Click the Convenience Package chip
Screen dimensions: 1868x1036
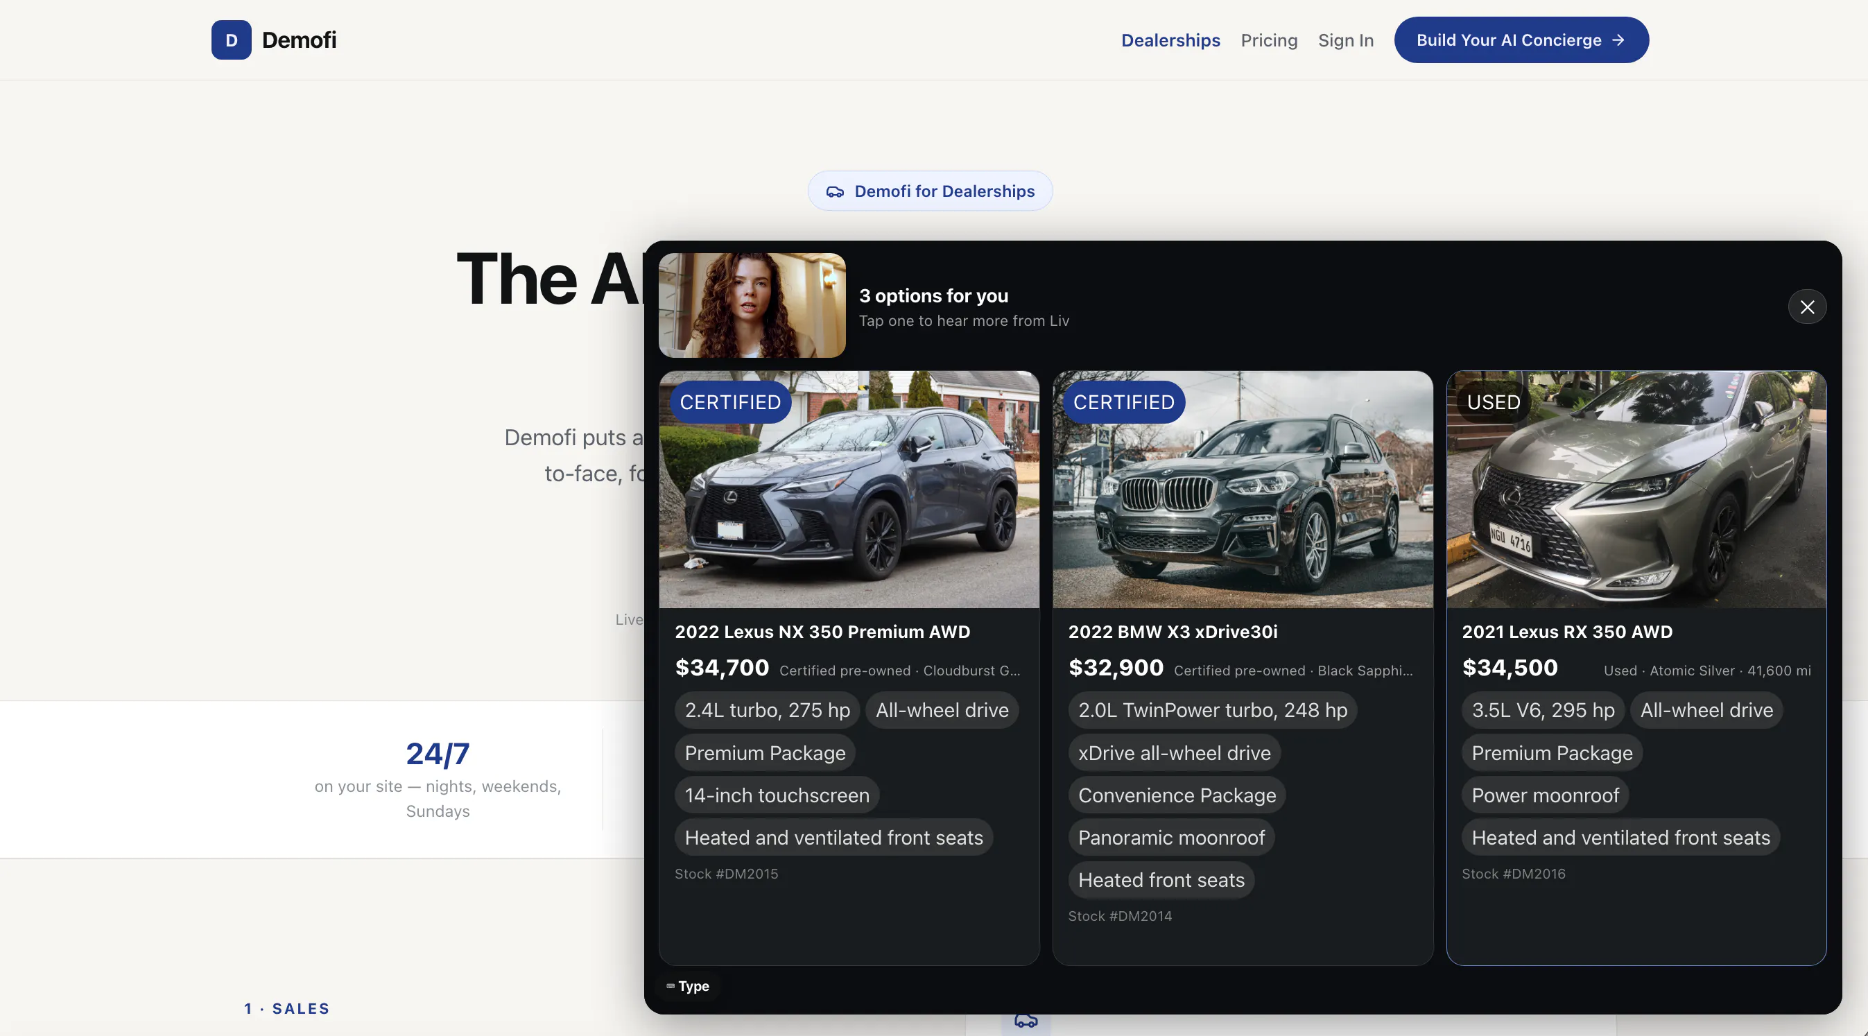[x=1177, y=795]
